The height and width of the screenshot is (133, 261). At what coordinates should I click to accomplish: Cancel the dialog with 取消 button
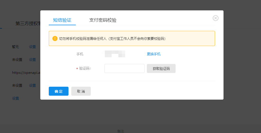81,91
